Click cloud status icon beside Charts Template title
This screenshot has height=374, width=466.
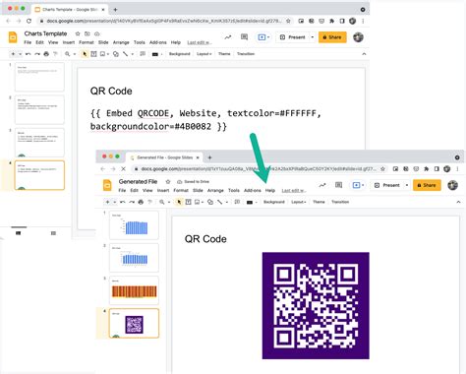click(x=97, y=33)
